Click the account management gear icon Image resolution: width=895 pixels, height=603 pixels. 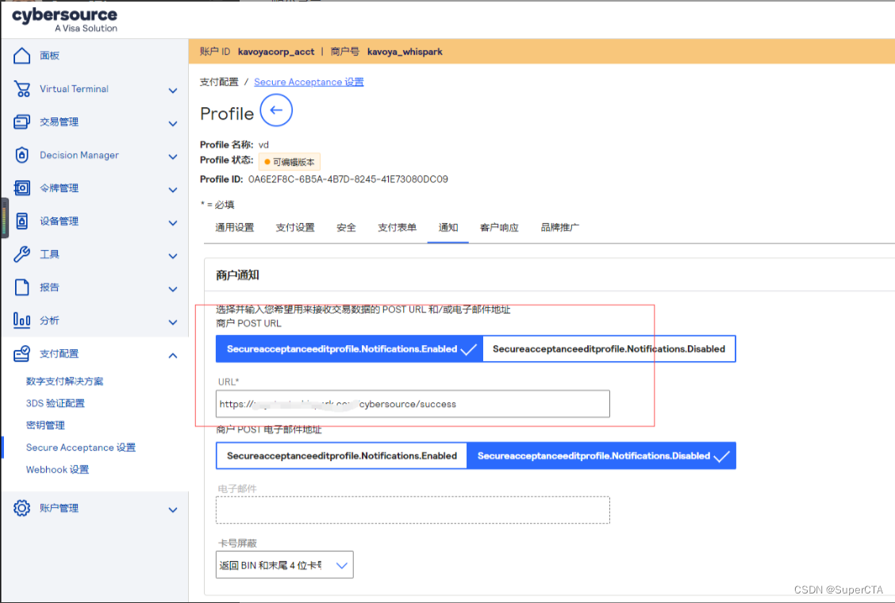(x=21, y=508)
